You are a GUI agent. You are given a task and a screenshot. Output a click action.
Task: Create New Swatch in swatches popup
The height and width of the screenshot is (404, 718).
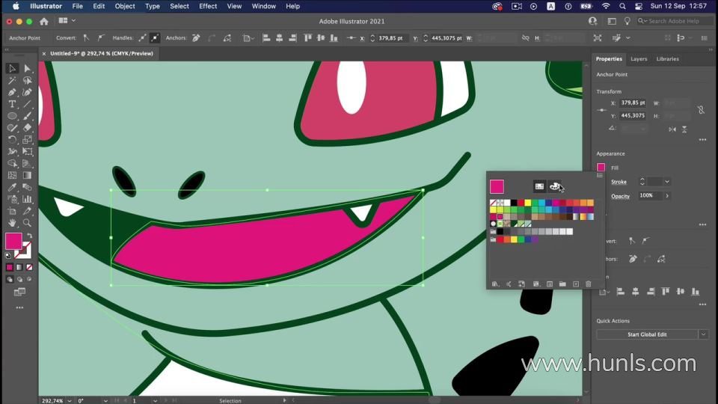pos(576,284)
